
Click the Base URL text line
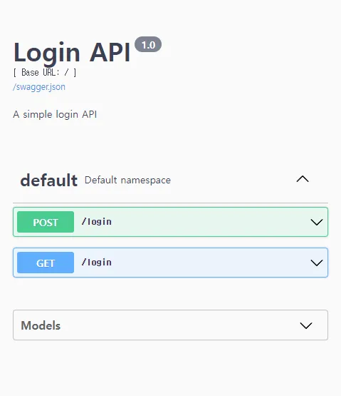coord(45,73)
